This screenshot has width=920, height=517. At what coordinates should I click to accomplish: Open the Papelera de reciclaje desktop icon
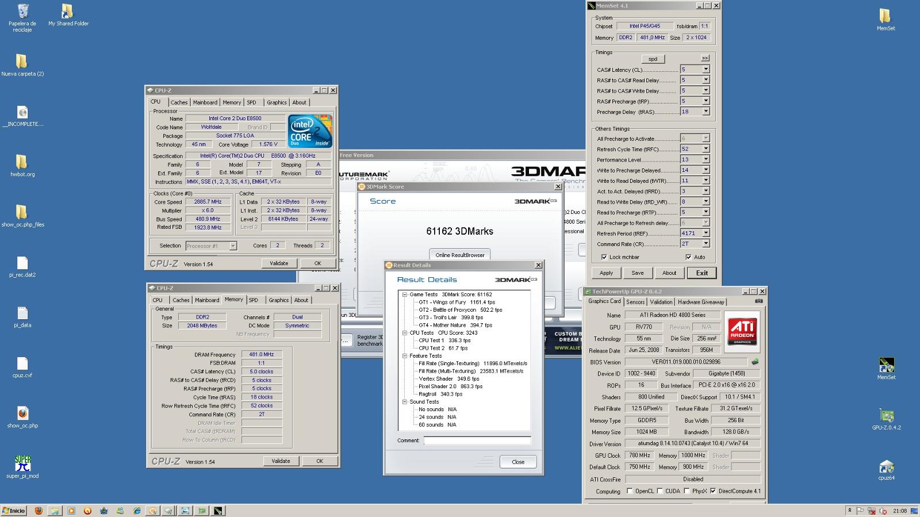22,11
